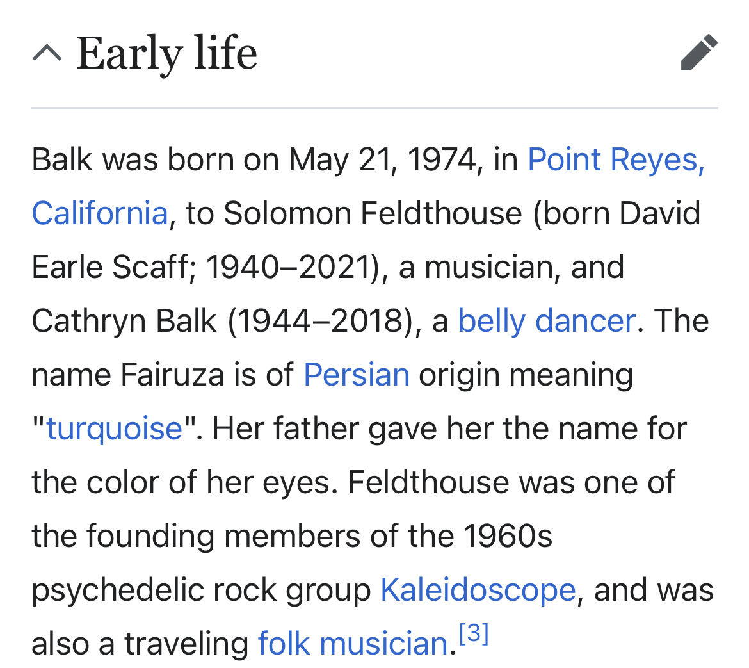Click the text Earle Scaff
Screen dimensions: 749x668
click(x=110, y=267)
